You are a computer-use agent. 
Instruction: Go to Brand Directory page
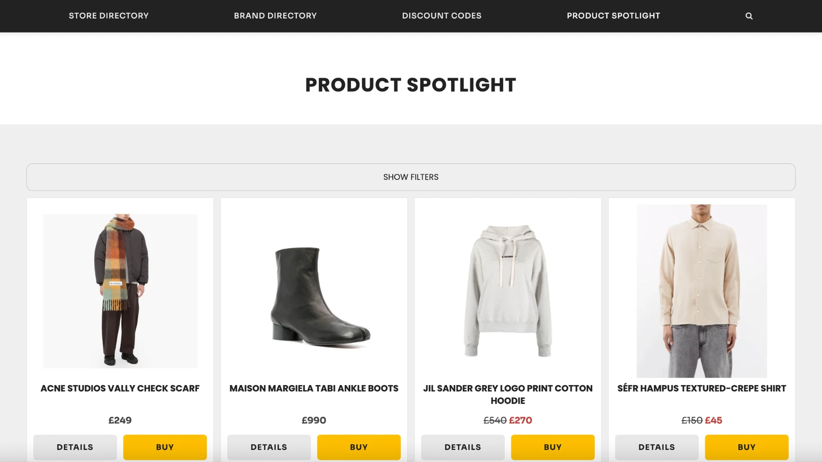point(275,16)
